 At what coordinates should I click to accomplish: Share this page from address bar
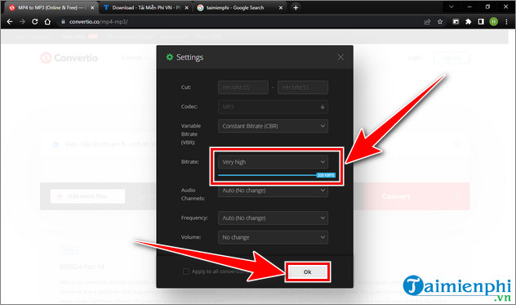pos(427,22)
